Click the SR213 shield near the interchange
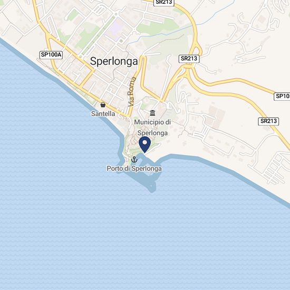The width and height of the screenshot is (290, 290). (x=189, y=59)
